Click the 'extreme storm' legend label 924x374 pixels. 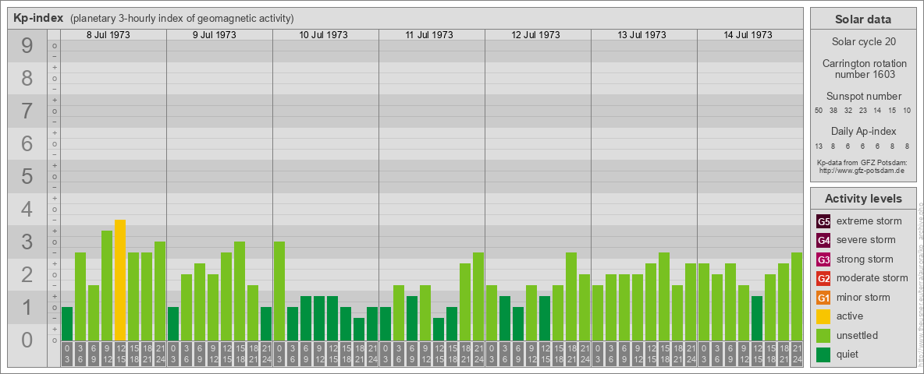pyautogui.click(x=869, y=221)
